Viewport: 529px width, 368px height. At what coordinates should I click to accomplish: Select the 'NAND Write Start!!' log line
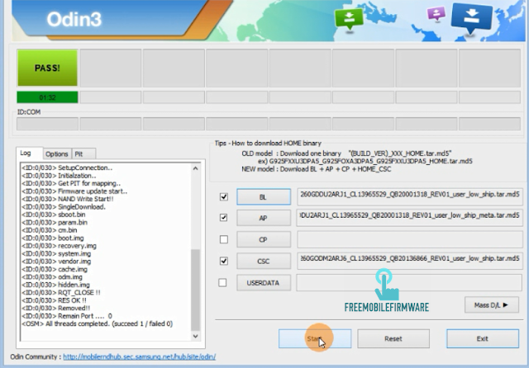(x=68, y=199)
